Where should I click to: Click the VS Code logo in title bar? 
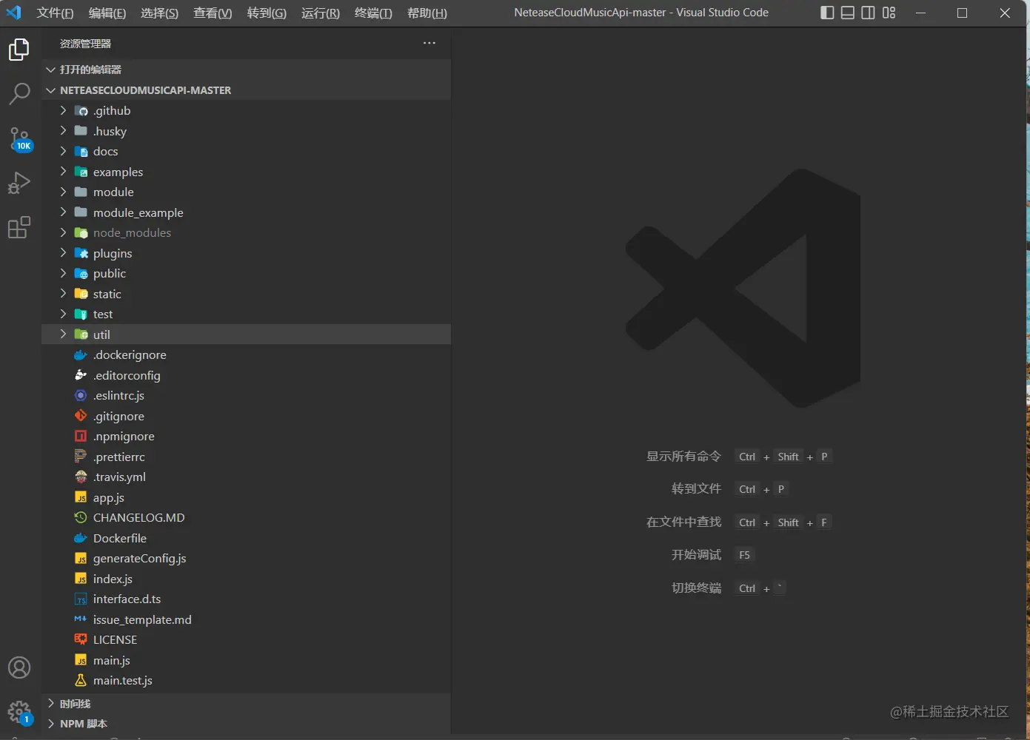tap(13, 13)
